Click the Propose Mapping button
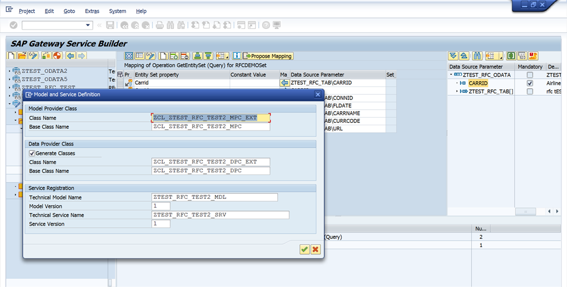567x287 pixels. (x=268, y=56)
